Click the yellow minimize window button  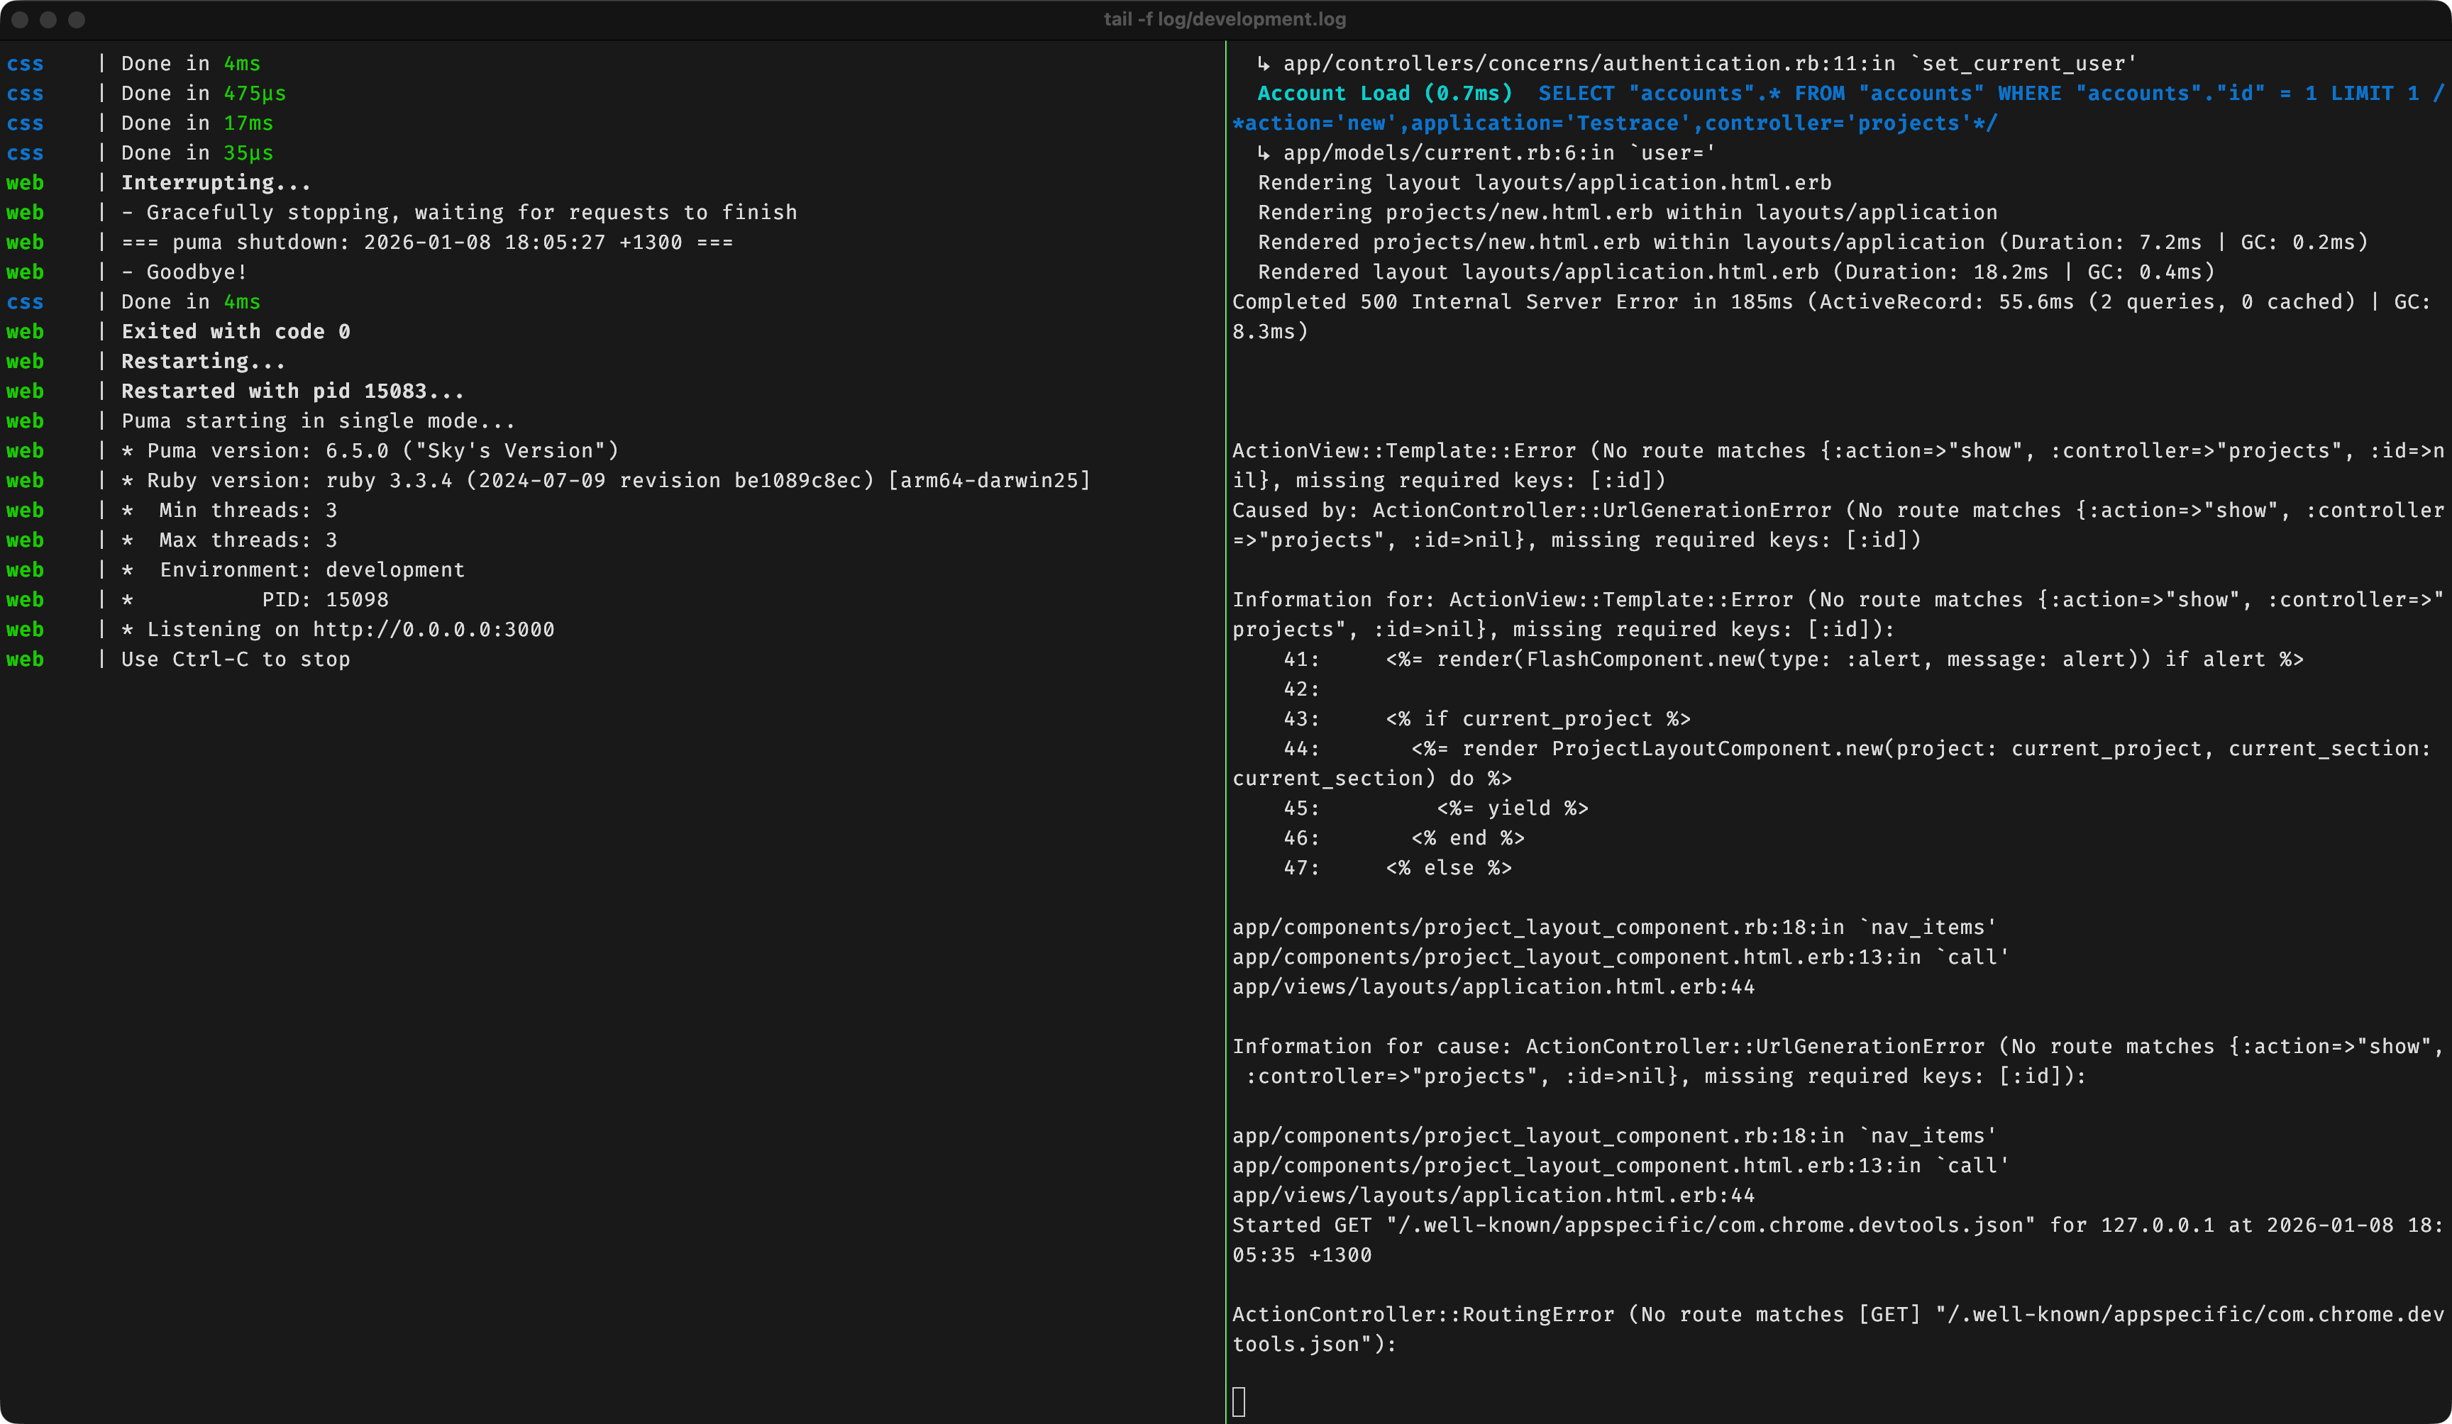tap(48, 19)
